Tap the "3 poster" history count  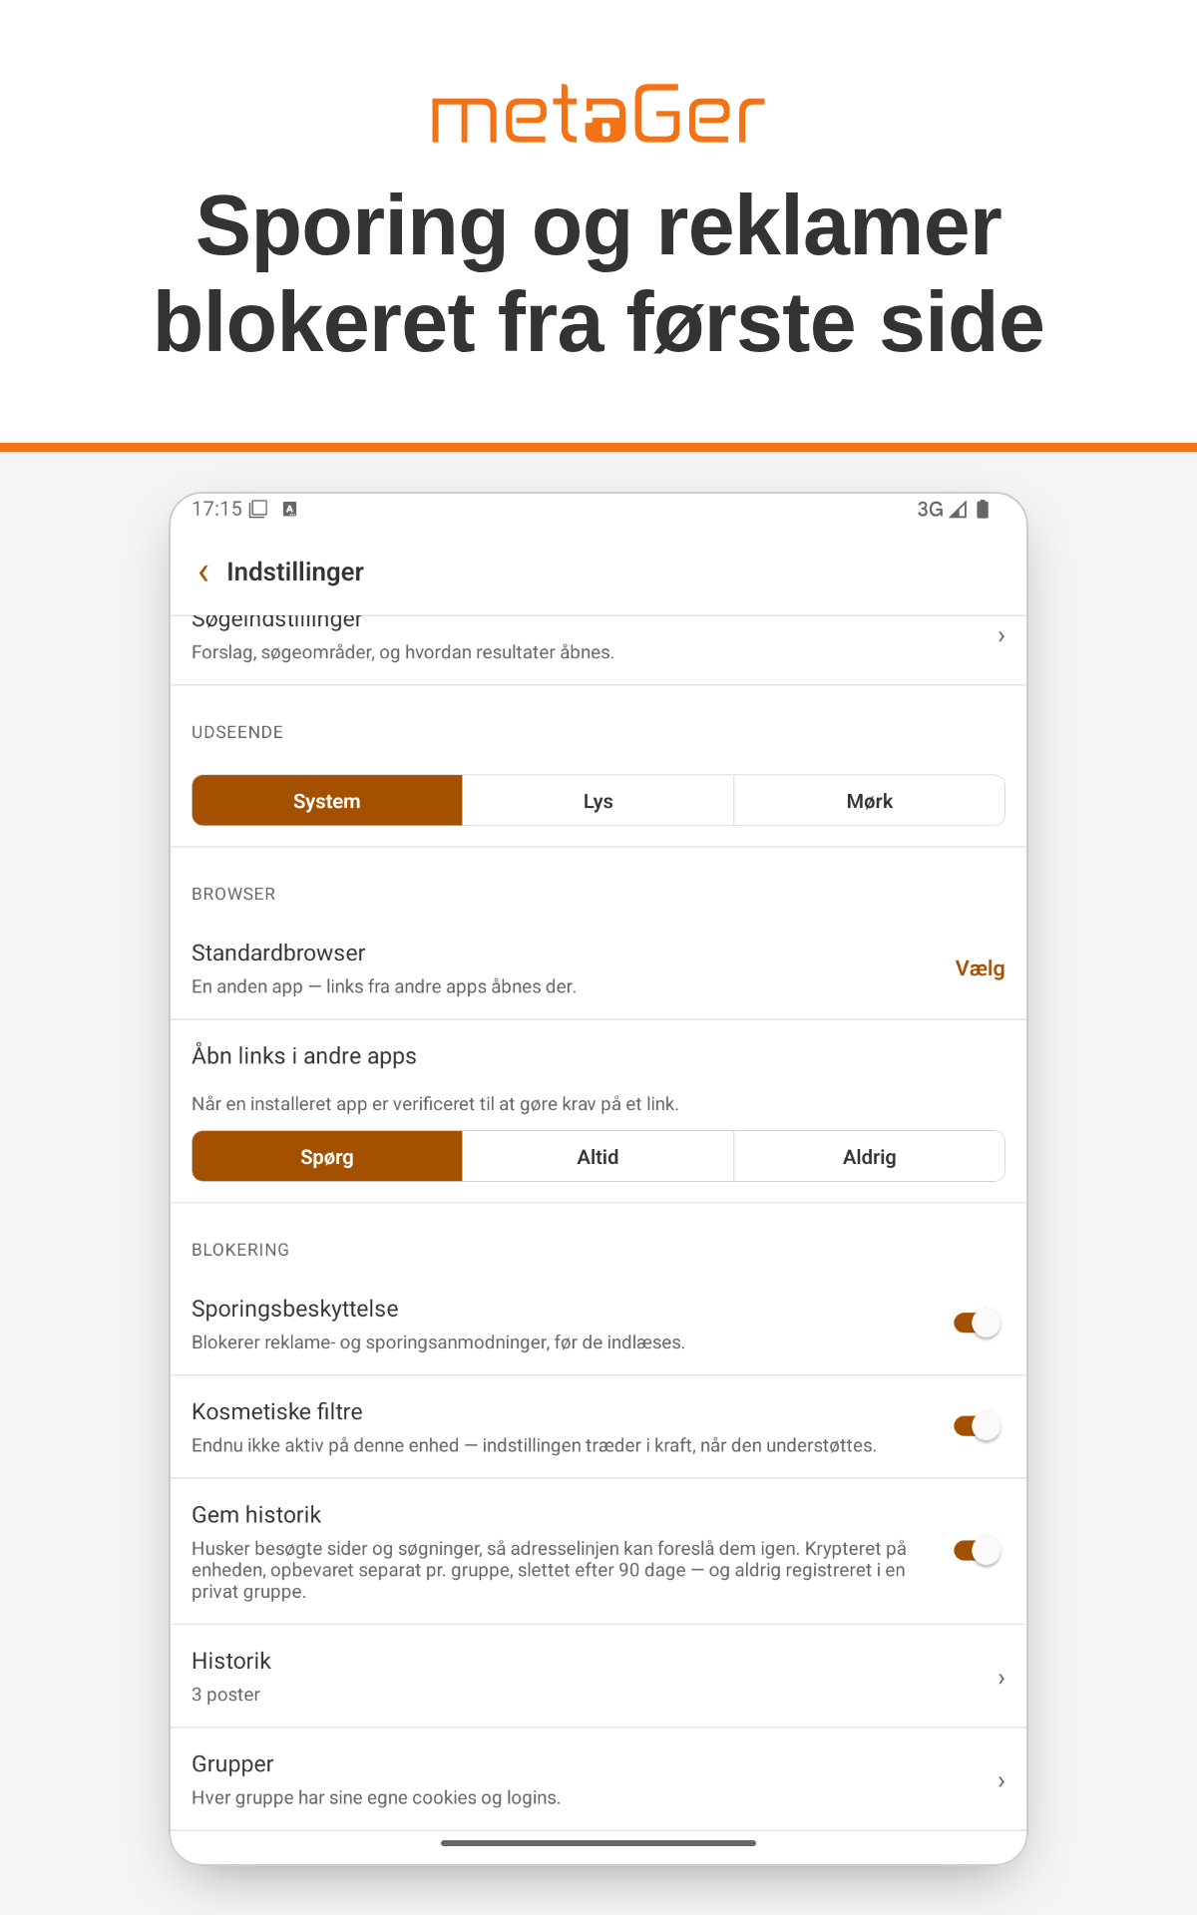pos(225,1695)
